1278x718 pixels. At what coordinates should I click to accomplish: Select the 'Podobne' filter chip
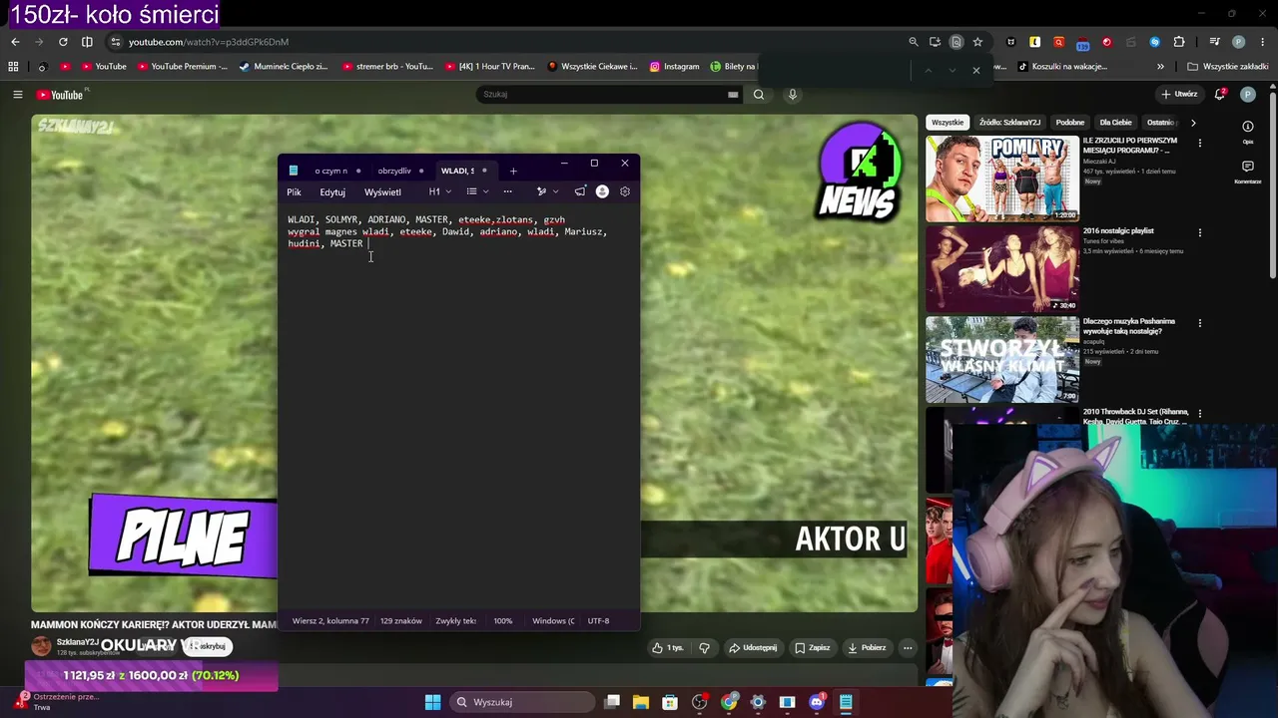pos(1070,123)
